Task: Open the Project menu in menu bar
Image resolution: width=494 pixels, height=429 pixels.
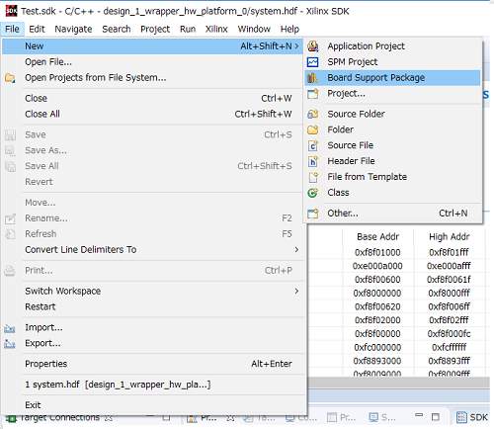Action: [x=155, y=29]
